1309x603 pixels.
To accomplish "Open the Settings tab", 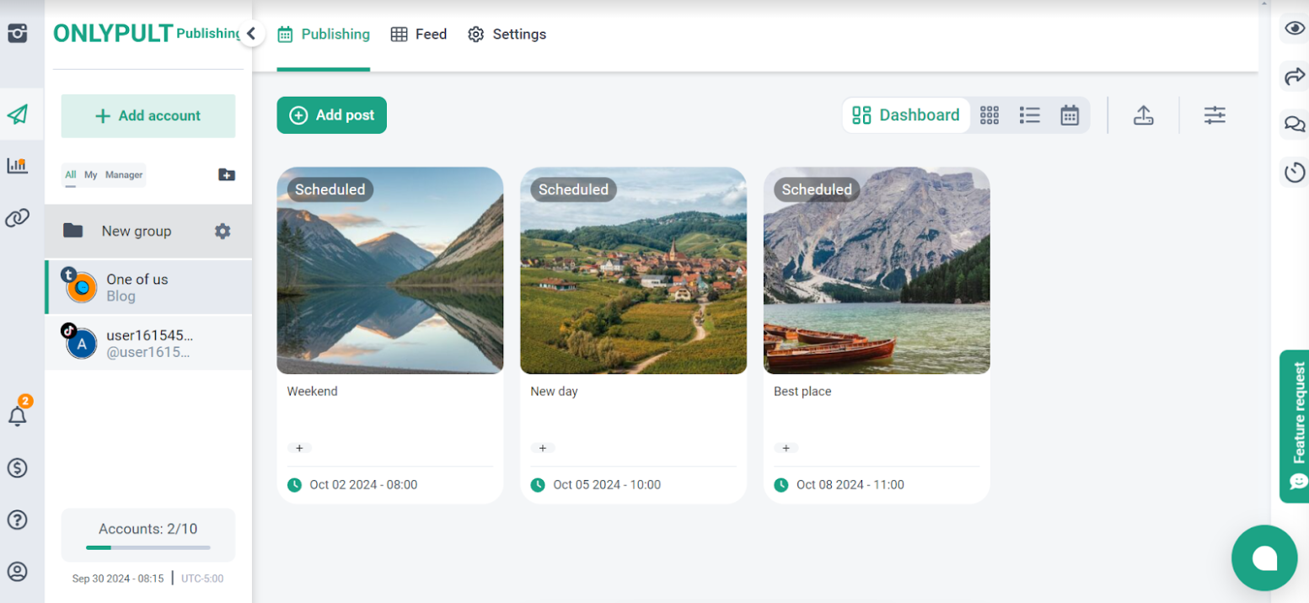I will tap(507, 35).
